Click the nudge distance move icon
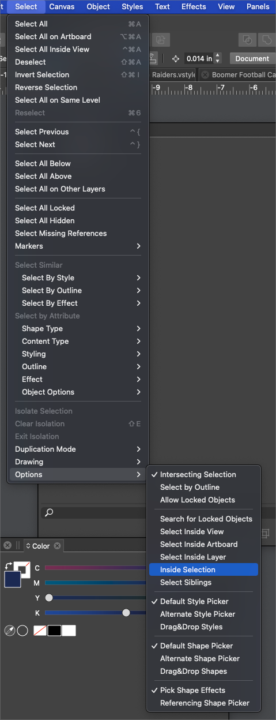 coord(176,58)
